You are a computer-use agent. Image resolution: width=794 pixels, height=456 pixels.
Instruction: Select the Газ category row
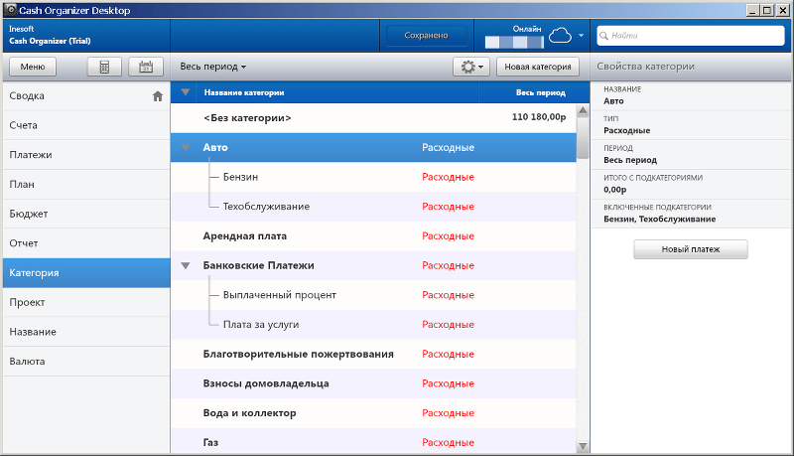click(373, 441)
